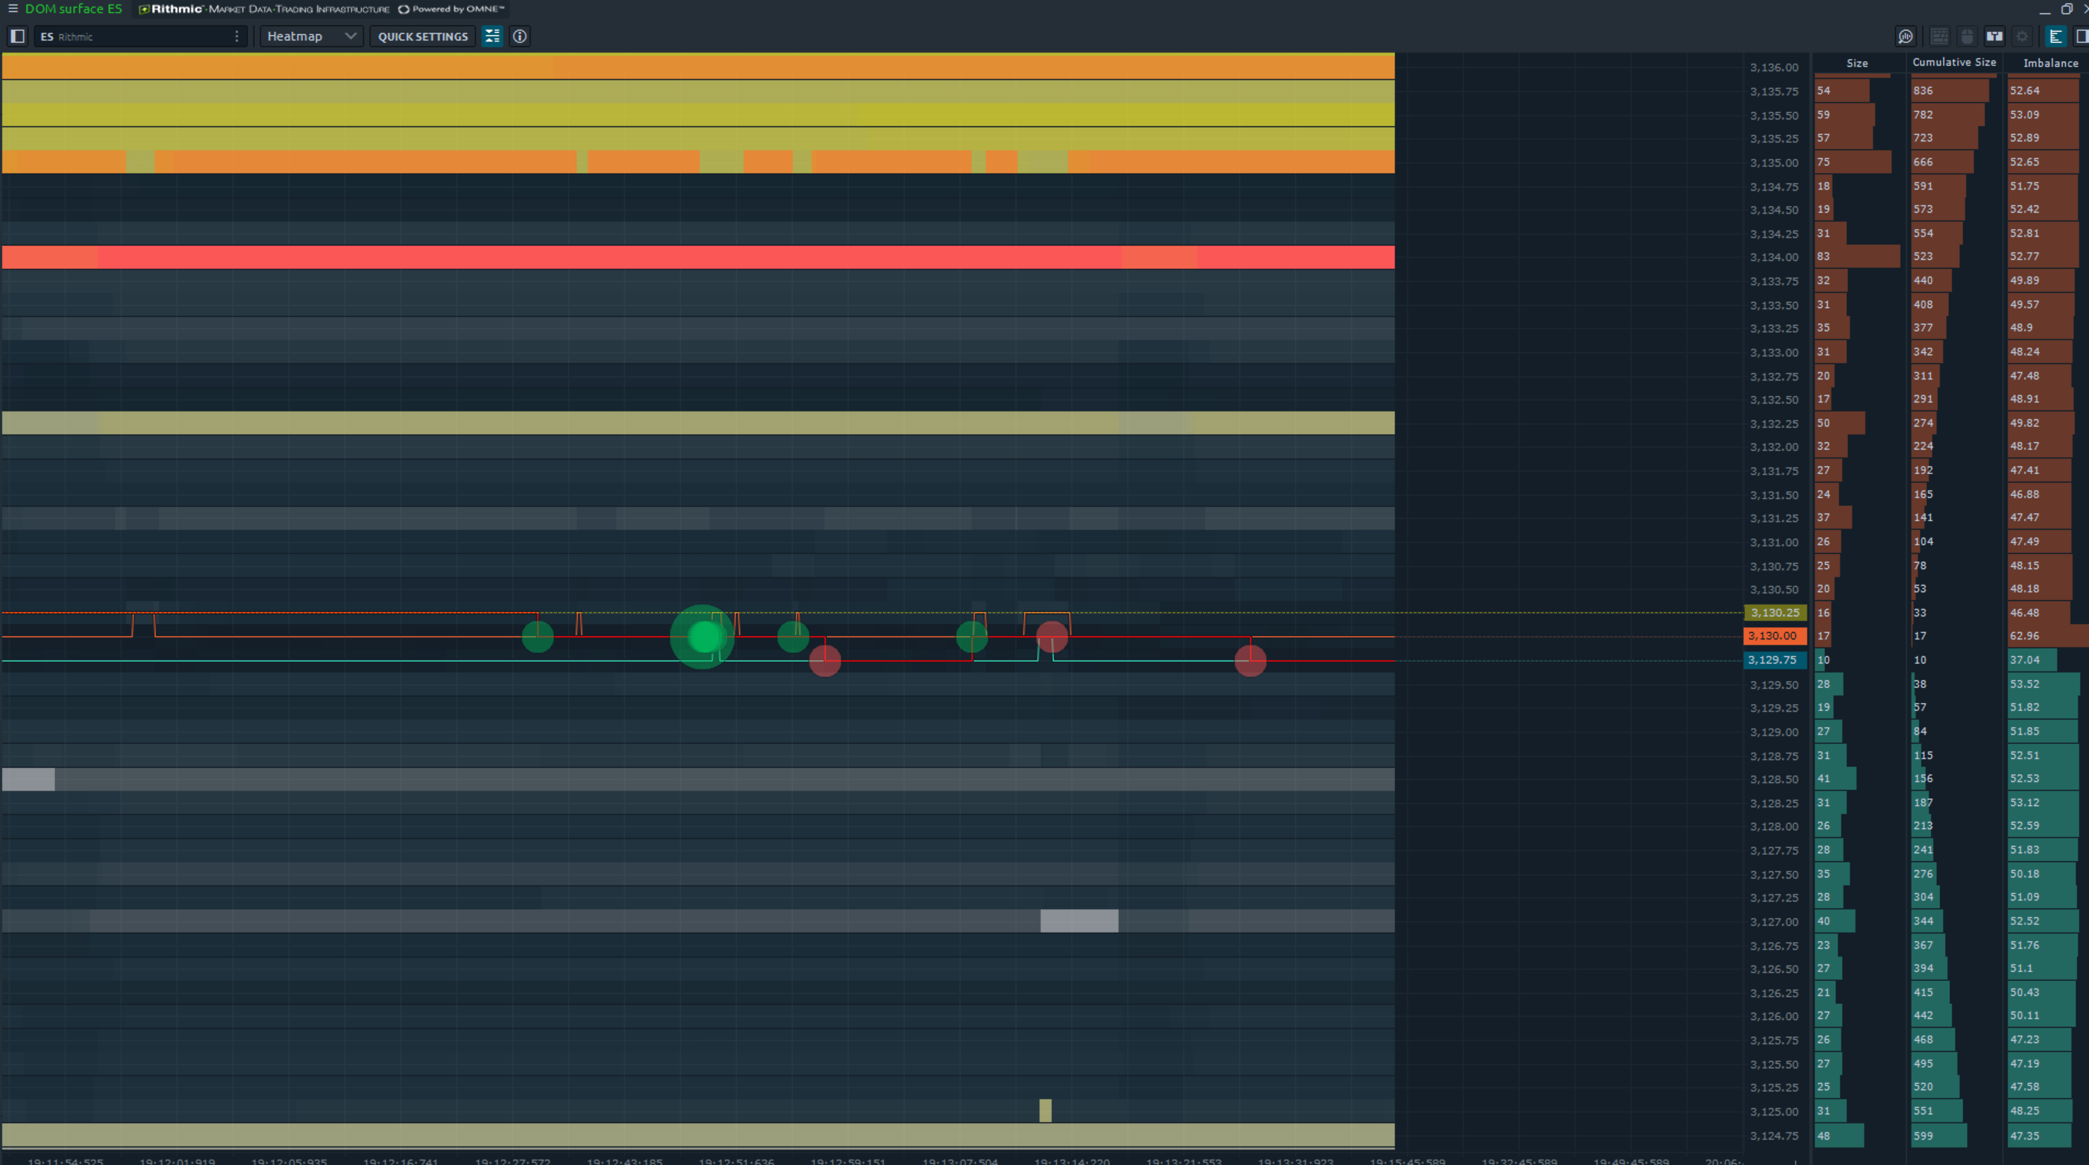
Task: Sort by Cumulative Size column header
Action: click(1954, 63)
